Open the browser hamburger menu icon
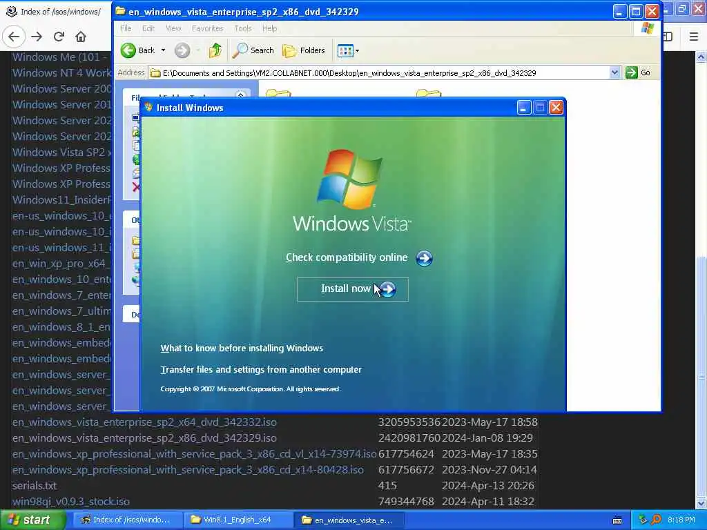The width and height of the screenshot is (707, 530). 694,37
